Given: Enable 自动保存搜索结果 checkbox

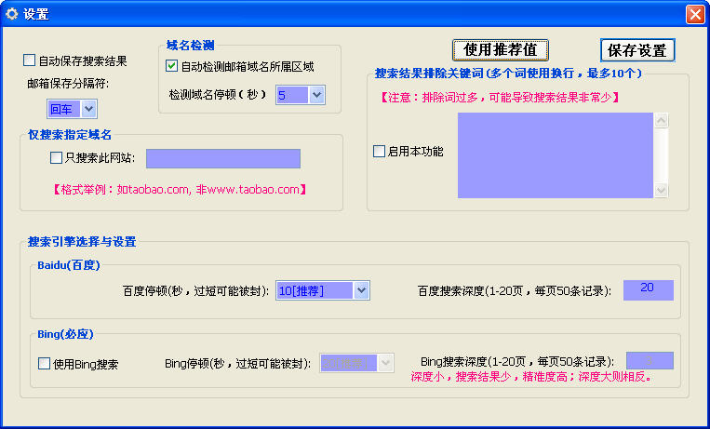Looking at the screenshot, I should coord(30,60).
